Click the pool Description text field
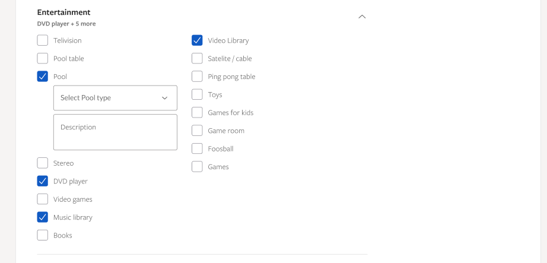Image resolution: width=547 pixels, height=263 pixels. 115,132
